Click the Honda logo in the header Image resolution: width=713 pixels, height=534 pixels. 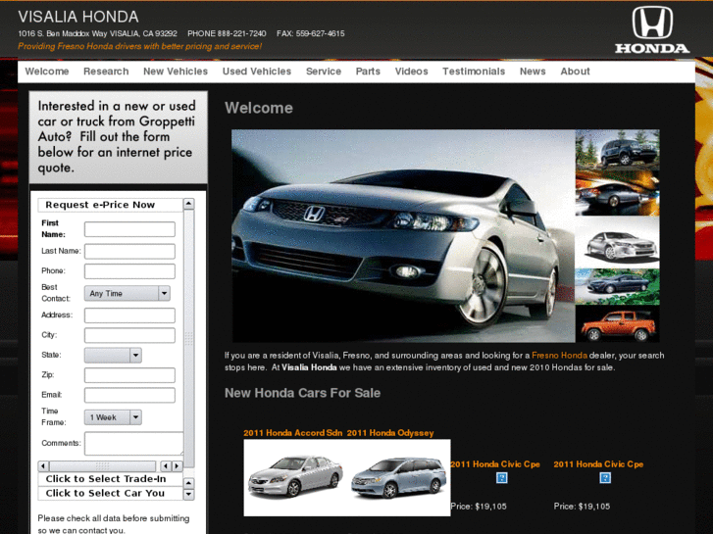652,29
